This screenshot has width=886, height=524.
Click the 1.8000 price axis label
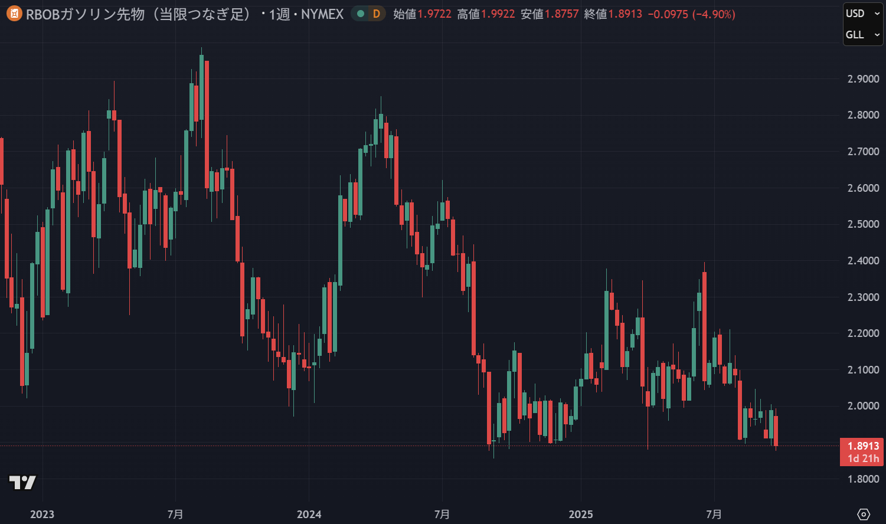862,479
